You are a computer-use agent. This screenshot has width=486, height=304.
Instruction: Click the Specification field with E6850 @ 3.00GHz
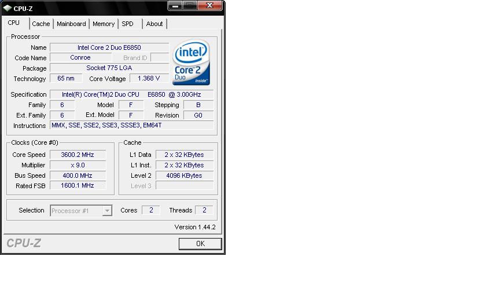tap(131, 94)
